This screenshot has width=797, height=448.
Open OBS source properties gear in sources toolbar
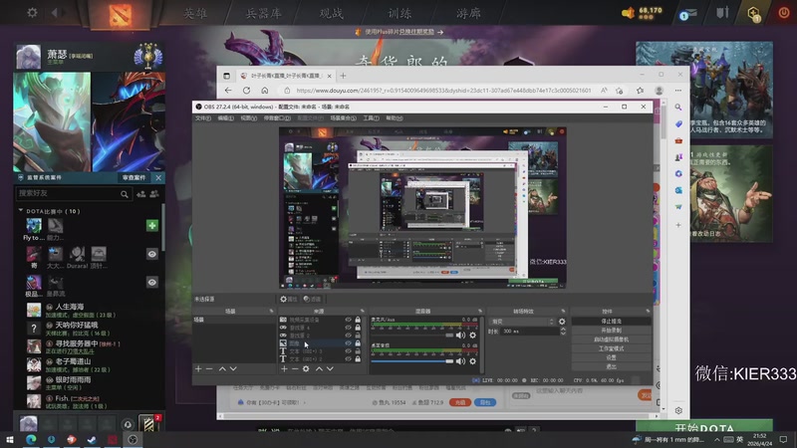pyautogui.click(x=306, y=368)
